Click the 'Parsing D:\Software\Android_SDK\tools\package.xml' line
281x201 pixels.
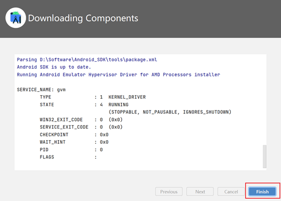coord(87,60)
